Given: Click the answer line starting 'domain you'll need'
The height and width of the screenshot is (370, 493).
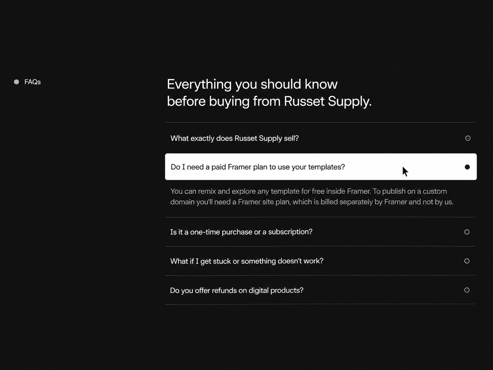Looking at the screenshot, I should 312,202.
